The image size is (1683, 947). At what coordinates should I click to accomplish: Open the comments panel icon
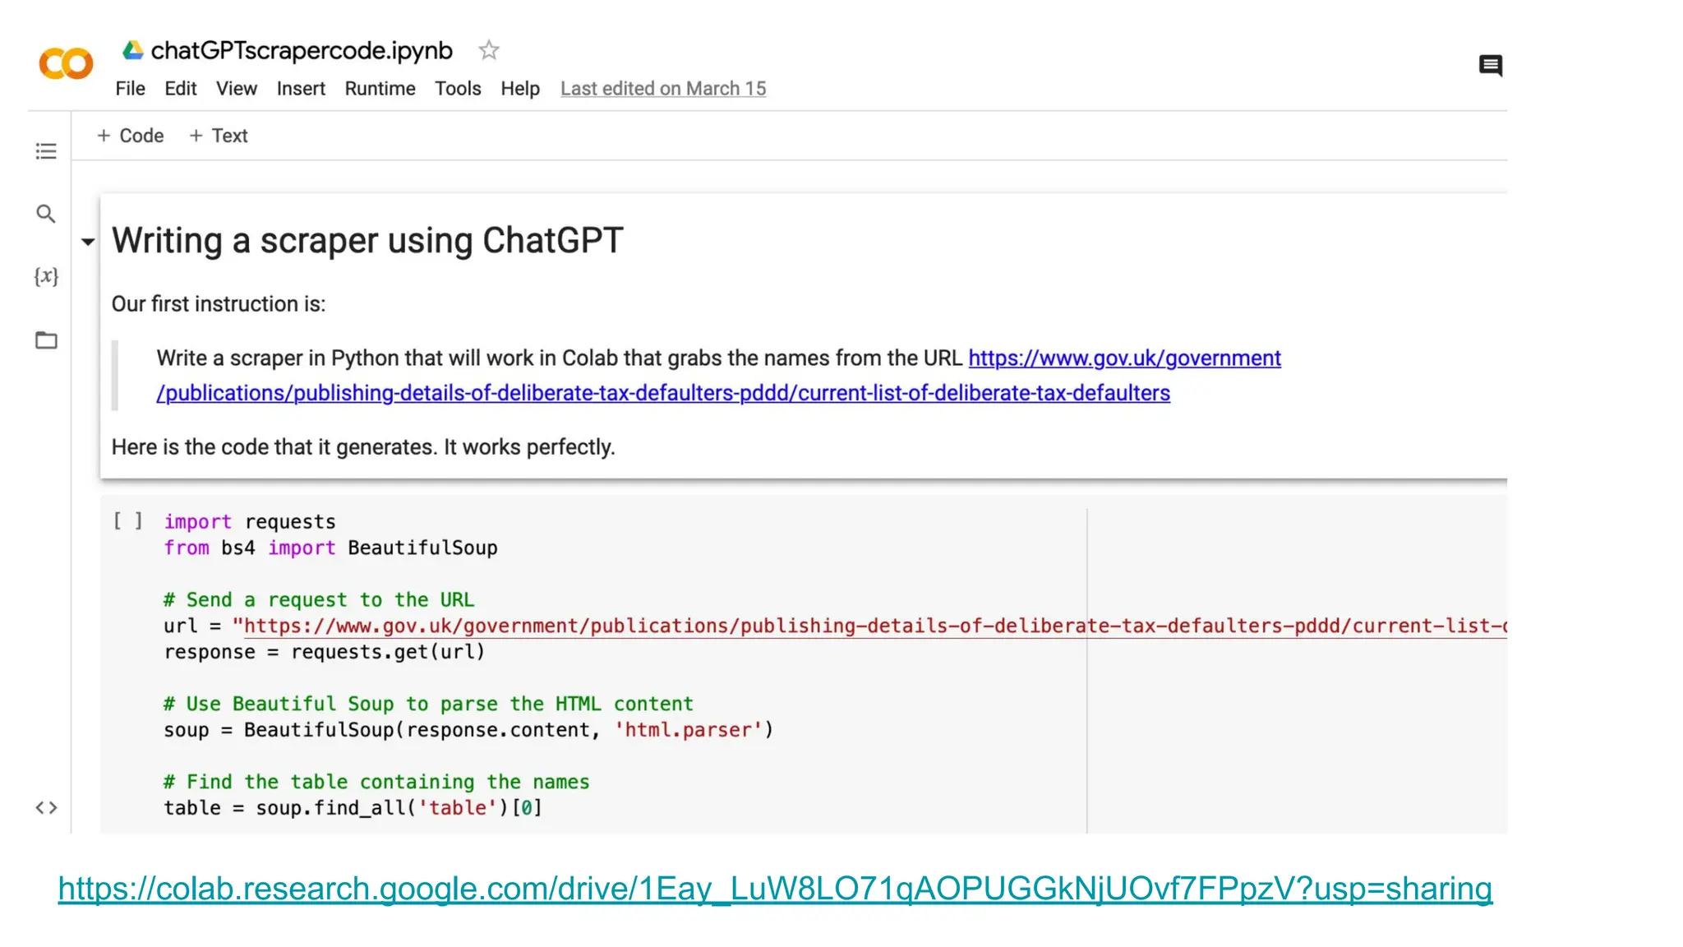point(1491,65)
